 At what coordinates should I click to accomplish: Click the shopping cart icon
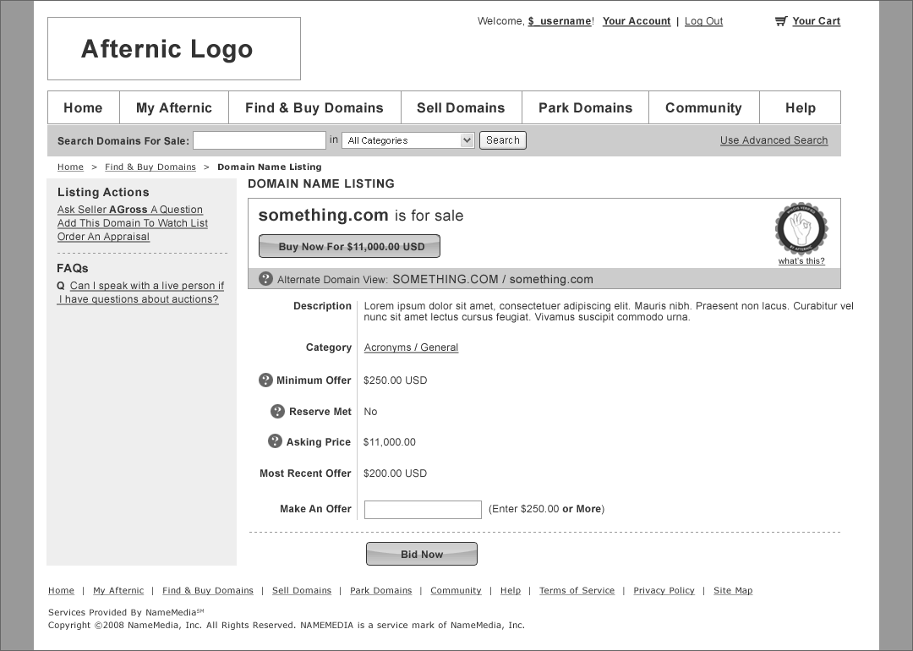coord(781,21)
